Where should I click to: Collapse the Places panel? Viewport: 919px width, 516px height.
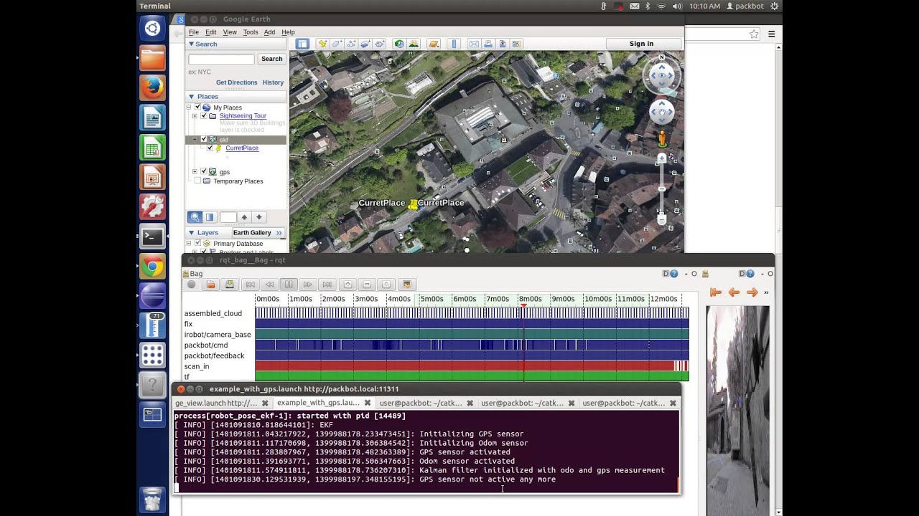(191, 97)
